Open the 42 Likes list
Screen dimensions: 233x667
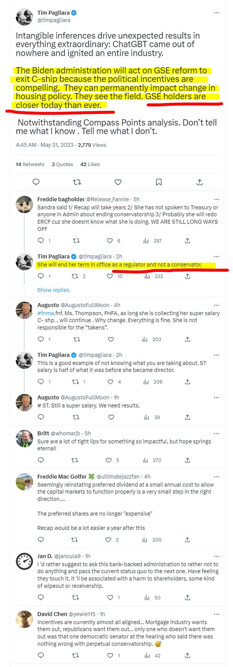tap(90, 164)
